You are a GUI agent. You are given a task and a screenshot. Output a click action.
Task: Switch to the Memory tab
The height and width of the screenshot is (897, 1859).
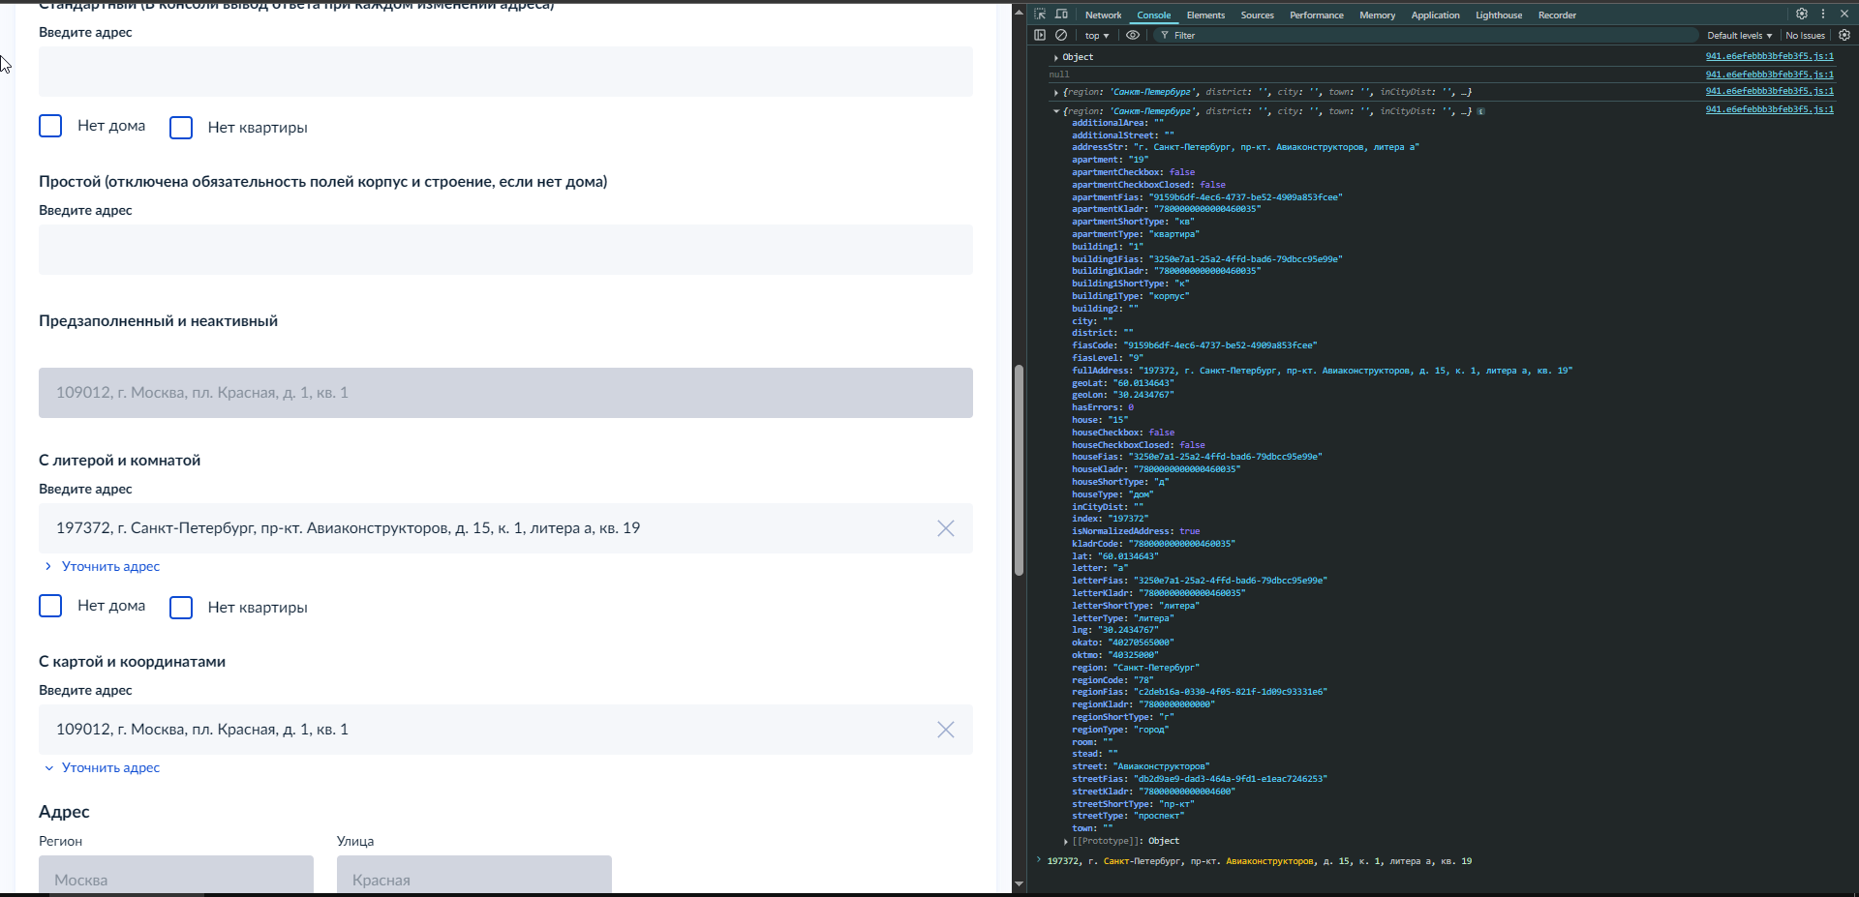[x=1377, y=15]
